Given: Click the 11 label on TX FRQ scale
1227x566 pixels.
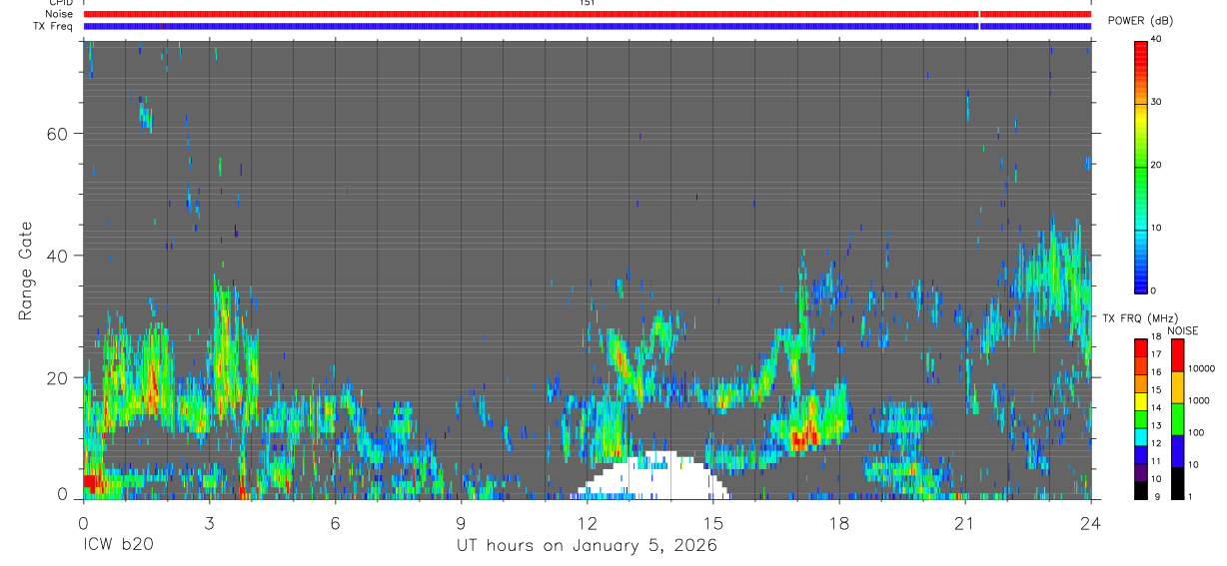Looking at the screenshot, I should point(1155,461).
